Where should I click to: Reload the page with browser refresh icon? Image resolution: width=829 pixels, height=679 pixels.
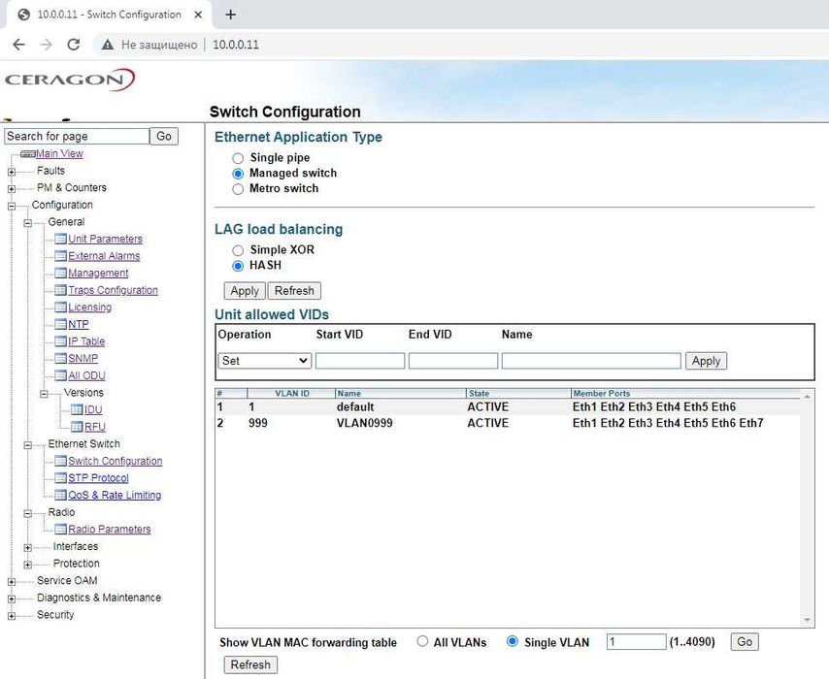click(x=73, y=45)
